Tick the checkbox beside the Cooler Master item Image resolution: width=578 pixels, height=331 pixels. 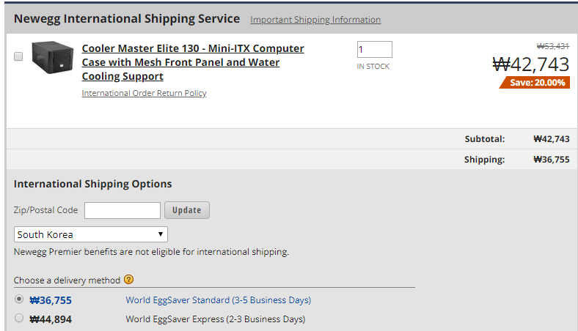pyautogui.click(x=18, y=56)
